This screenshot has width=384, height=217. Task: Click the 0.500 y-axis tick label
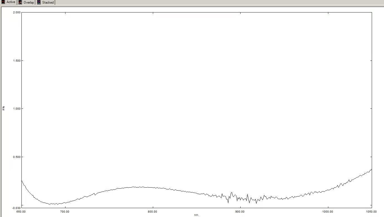[17, 157]
